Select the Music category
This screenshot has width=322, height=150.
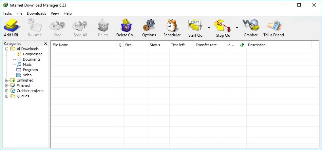pos(27,65)
